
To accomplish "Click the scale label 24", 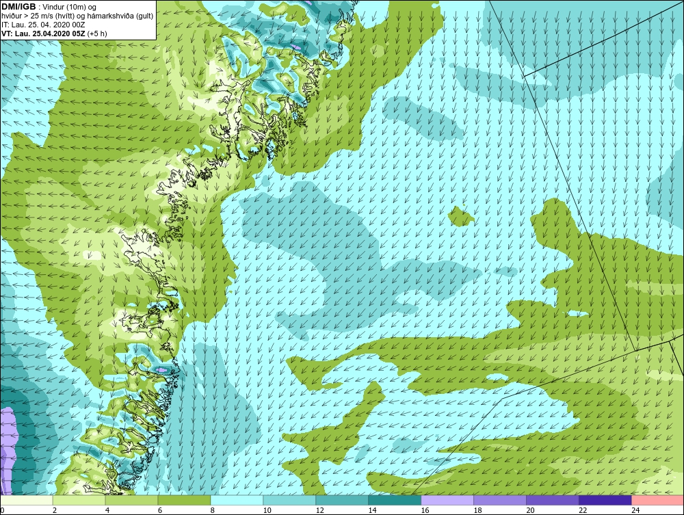I will [635, 510].
